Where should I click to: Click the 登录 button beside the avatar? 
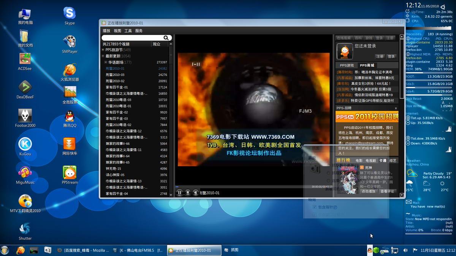tap(391, 57)
